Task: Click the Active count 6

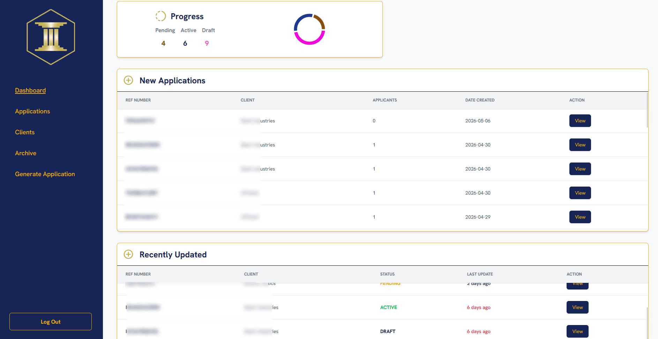Action: pos(185,43)
